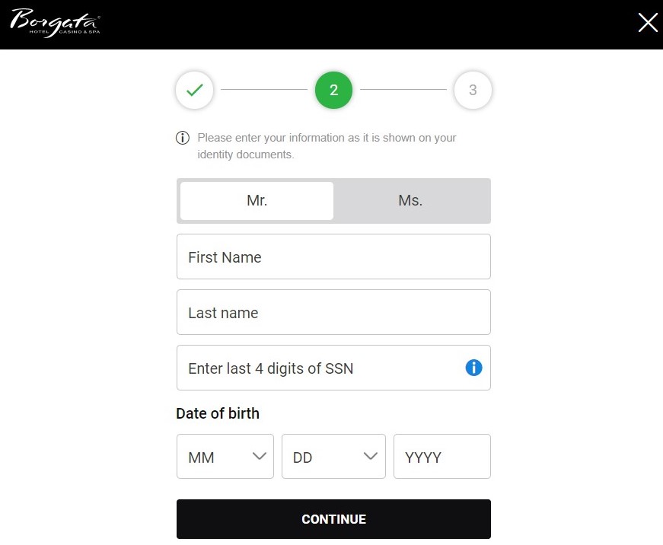The height and width of the screenshot is (545, 663).
Task: Click the last 4 digits SSN field
Action: [333, 368]
